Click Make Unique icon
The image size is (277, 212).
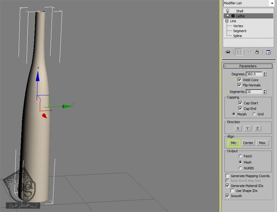click(250, 53)
